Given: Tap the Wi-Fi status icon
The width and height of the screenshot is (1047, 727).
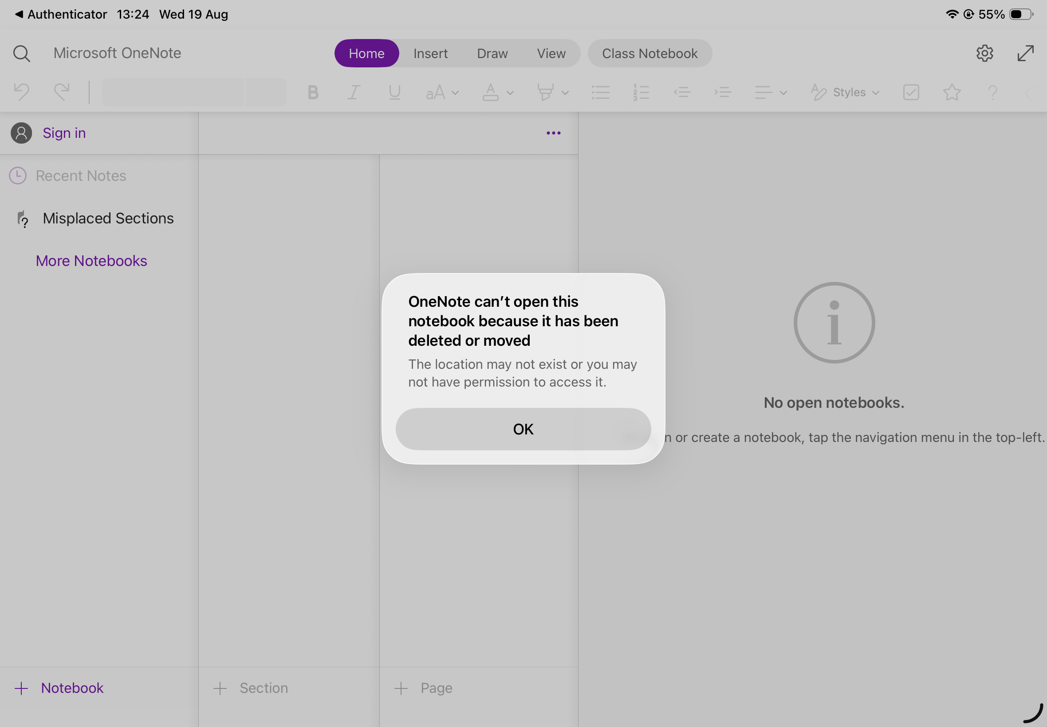Looking at the screenshot, I should click(952, 14).
